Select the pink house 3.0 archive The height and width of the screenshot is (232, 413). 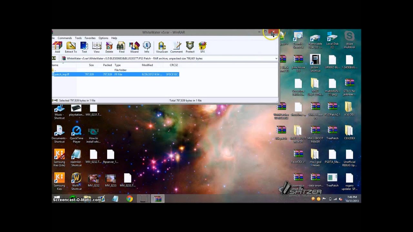[298, 63]
